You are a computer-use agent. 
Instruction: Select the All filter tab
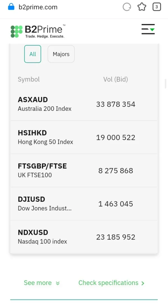(33, 54)
